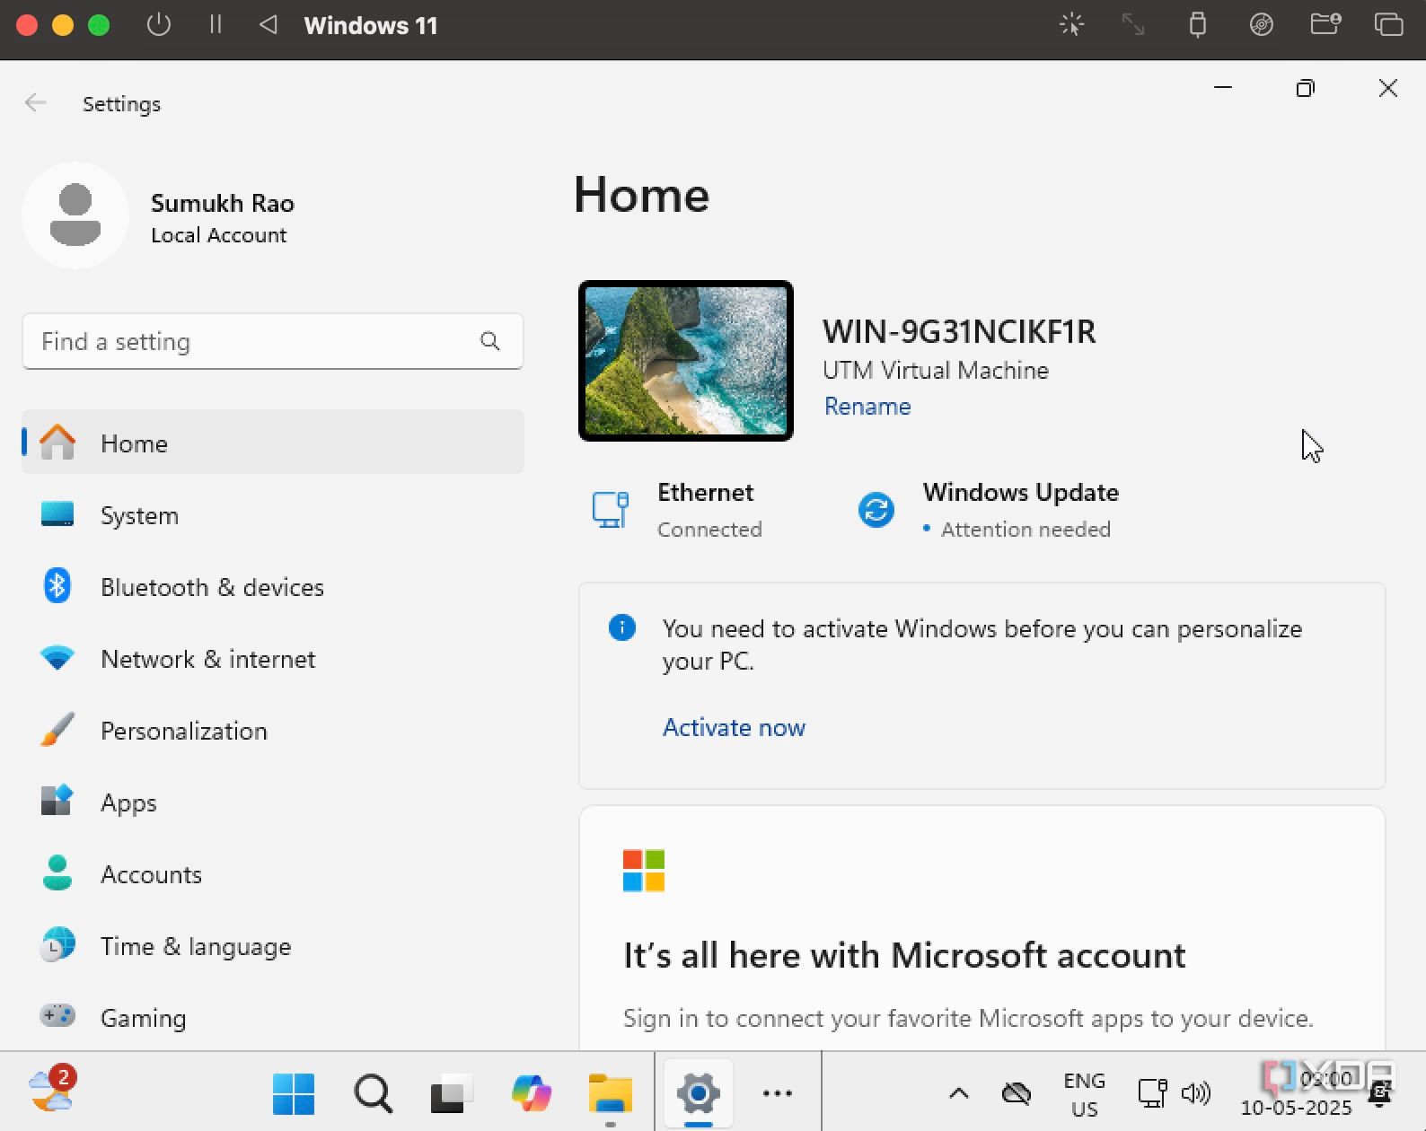
Task: Focus the Find a setting search box
Action: click(251, 341)
